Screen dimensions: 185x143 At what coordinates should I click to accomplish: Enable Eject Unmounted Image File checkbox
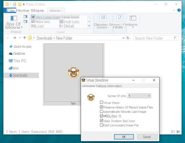click(101, 125)
